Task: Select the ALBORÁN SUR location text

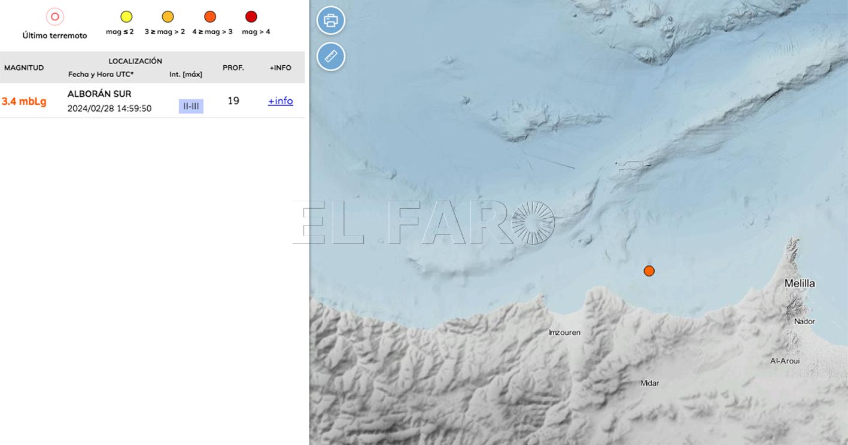Action: [x=99, y=94]
